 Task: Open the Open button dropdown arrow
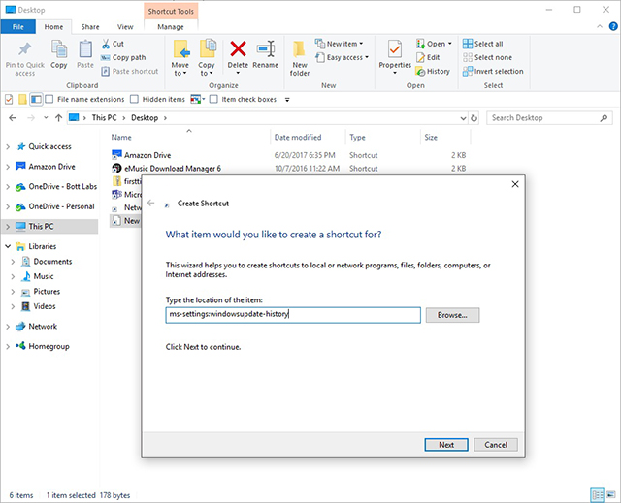point(450,44)
